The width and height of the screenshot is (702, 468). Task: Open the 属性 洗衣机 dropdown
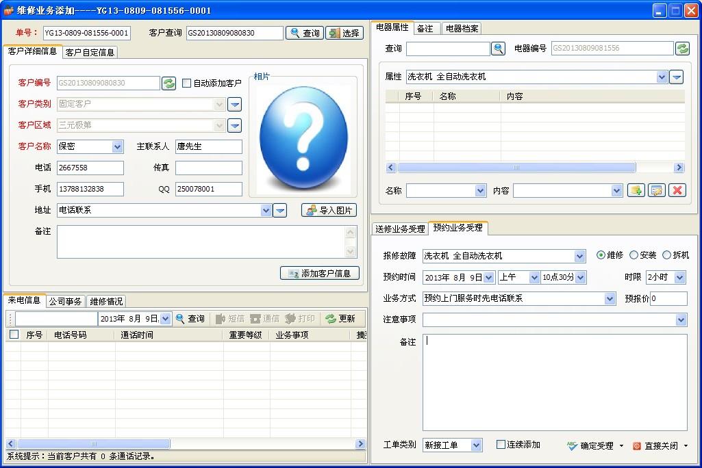(x=662, y=77)
